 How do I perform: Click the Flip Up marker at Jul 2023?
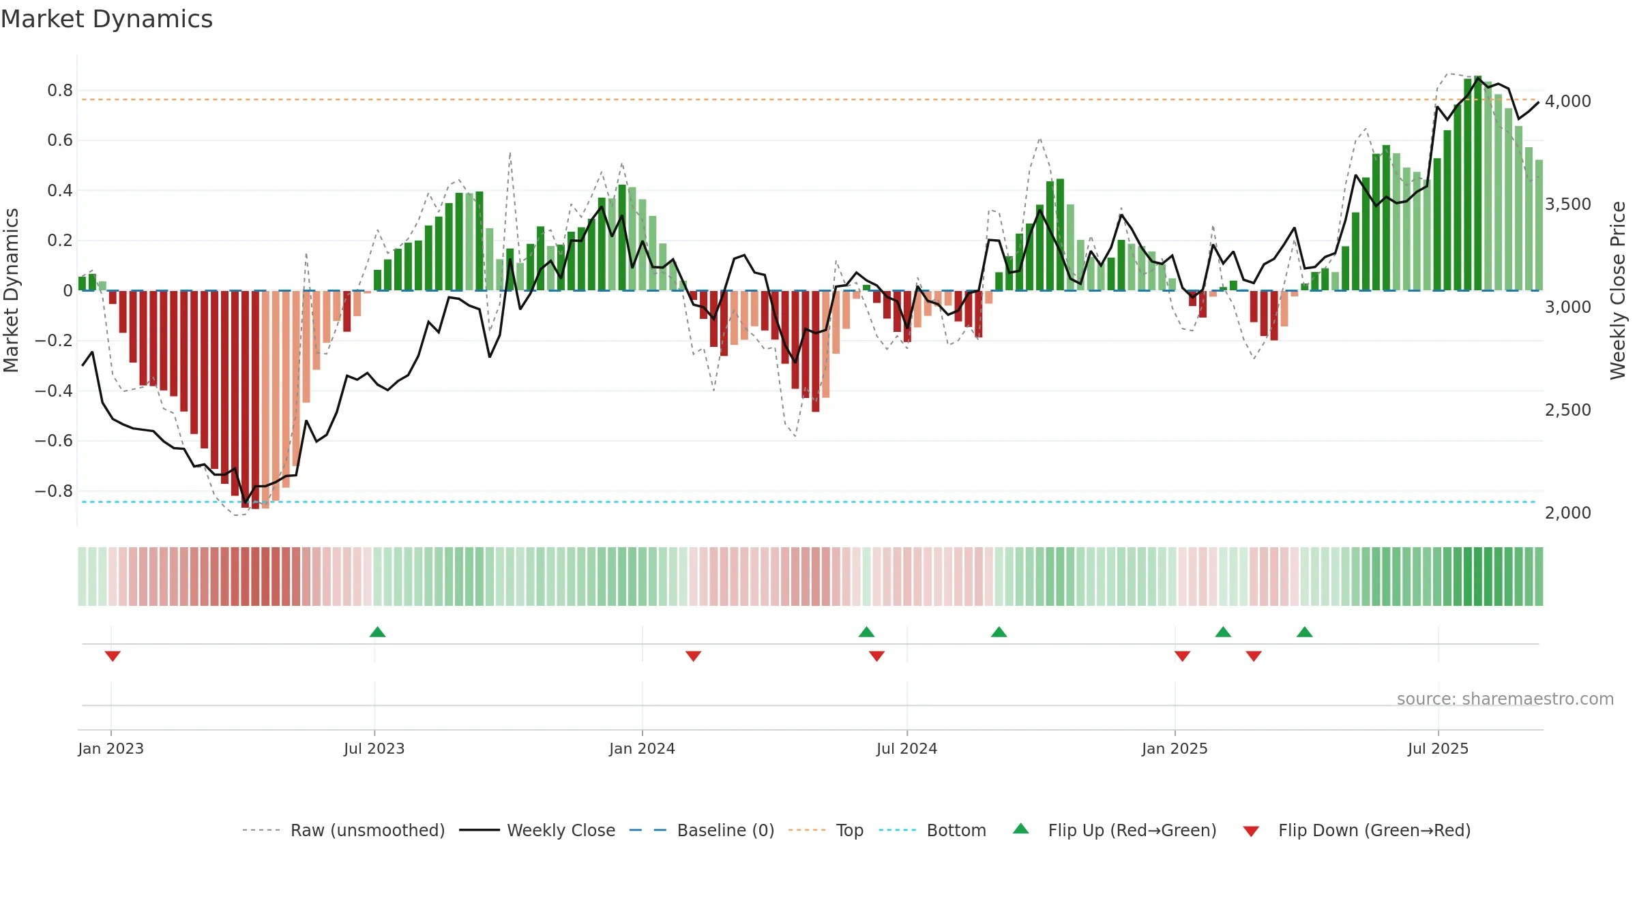pos(377,632)
